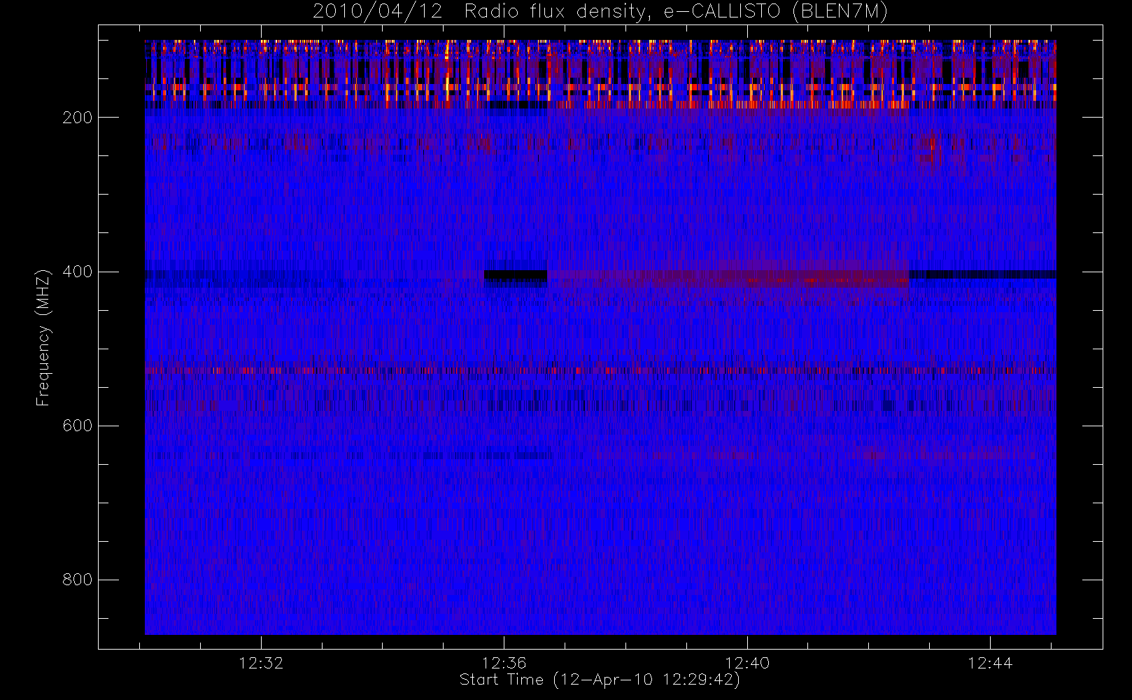Click the 400 frequency tick label

click(77, 272)
